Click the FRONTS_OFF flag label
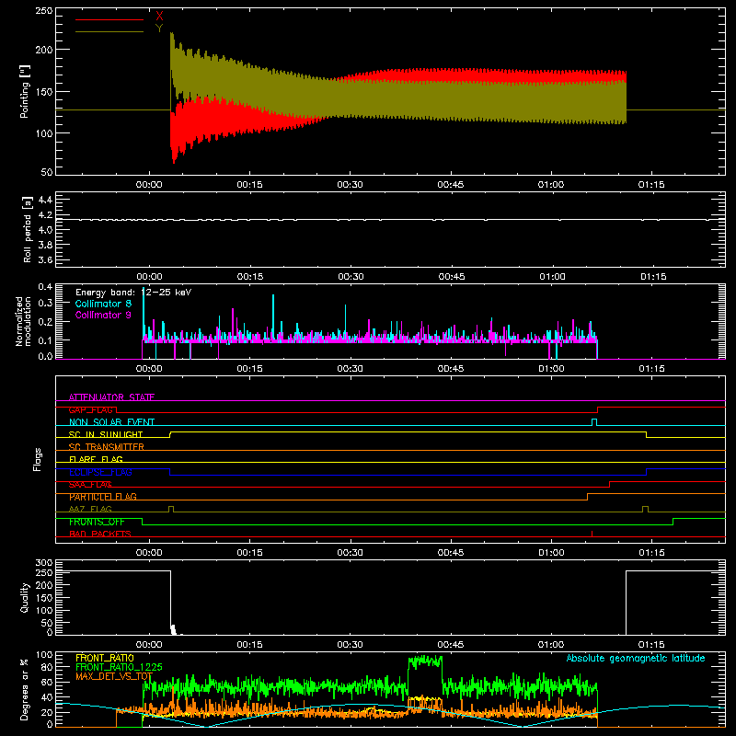 click(x=97, y=522)
